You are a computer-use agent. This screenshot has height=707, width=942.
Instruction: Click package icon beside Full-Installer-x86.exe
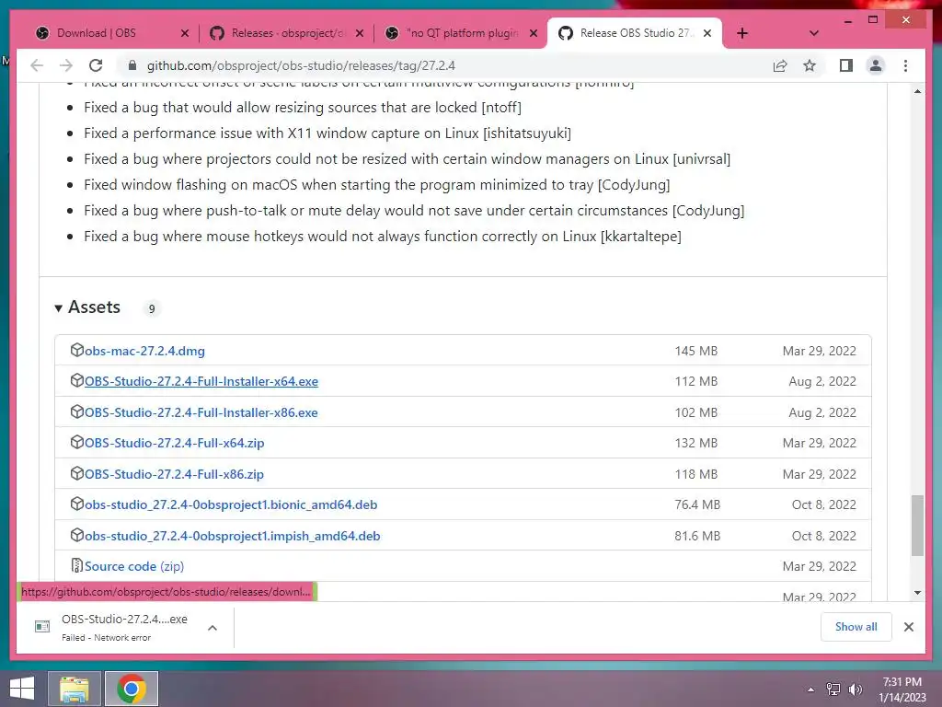pyautogui.click(x=77, y=411)
